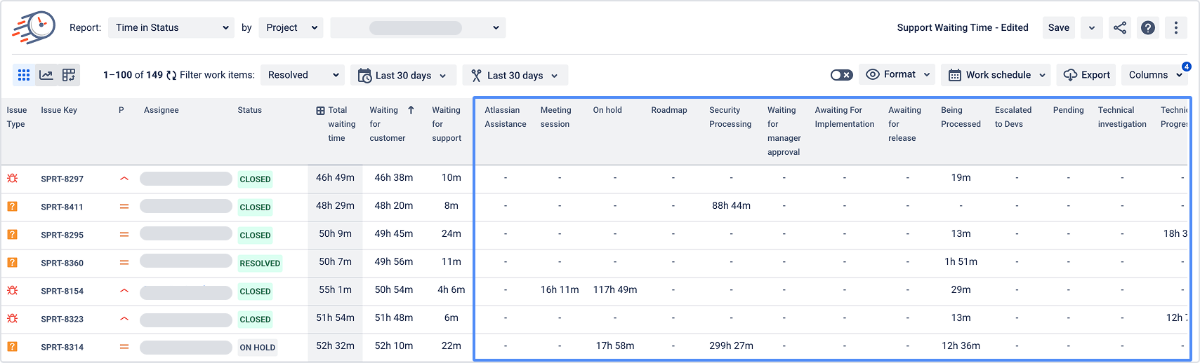Click the blurred assignee of SPRT-8295
1200x363 pixels.
point(186,235)
